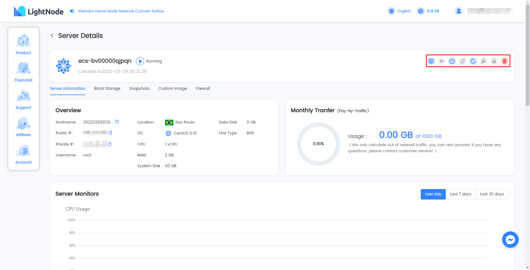
Task: Open the user profile avatar menu
Action: (458, 11)
